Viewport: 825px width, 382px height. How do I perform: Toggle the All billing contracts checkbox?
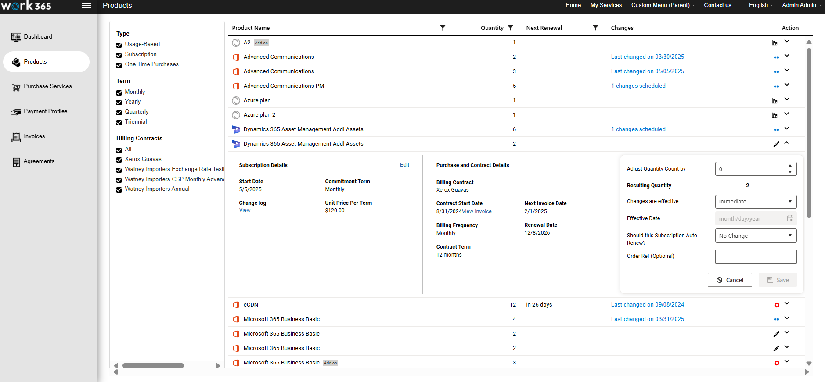click(119, 150)
